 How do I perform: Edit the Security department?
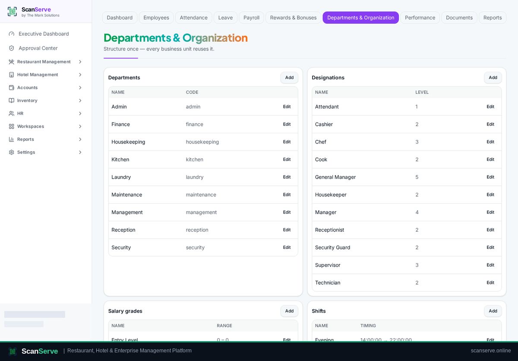click(287, 248)
